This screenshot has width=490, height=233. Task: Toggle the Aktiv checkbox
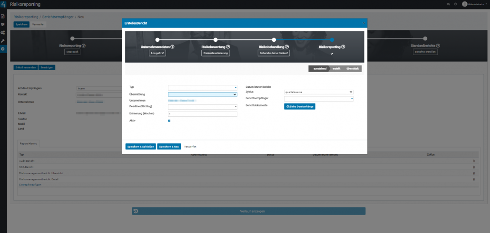[x=169, y=121]
